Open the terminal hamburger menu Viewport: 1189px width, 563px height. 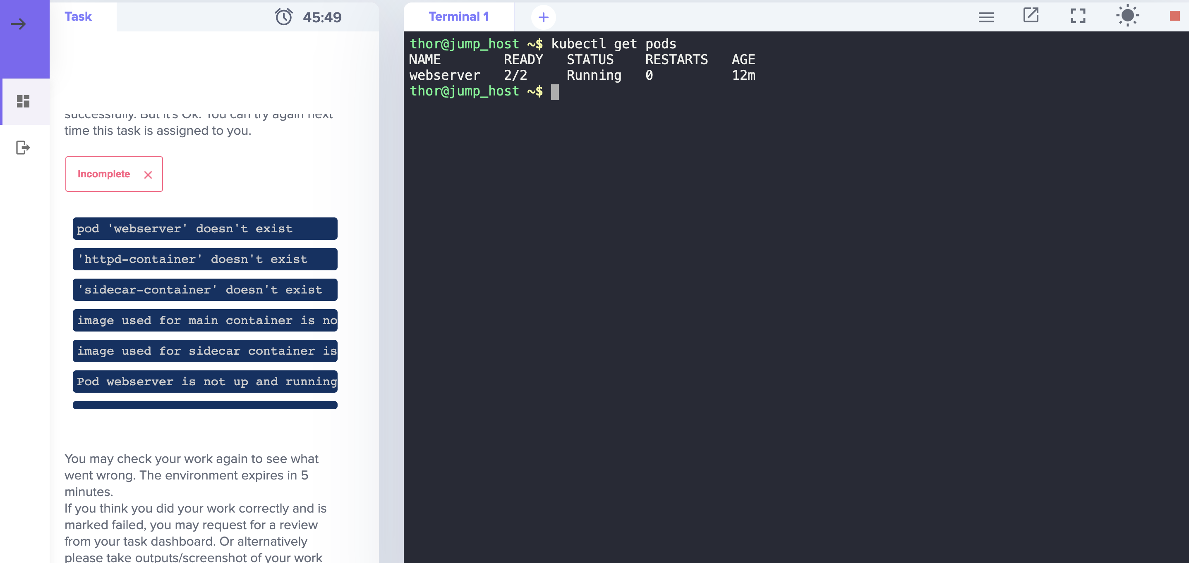coord(986,17)
